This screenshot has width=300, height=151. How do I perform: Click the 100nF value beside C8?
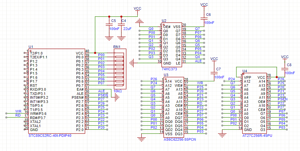pyautogui.click(x=290, y=73)
